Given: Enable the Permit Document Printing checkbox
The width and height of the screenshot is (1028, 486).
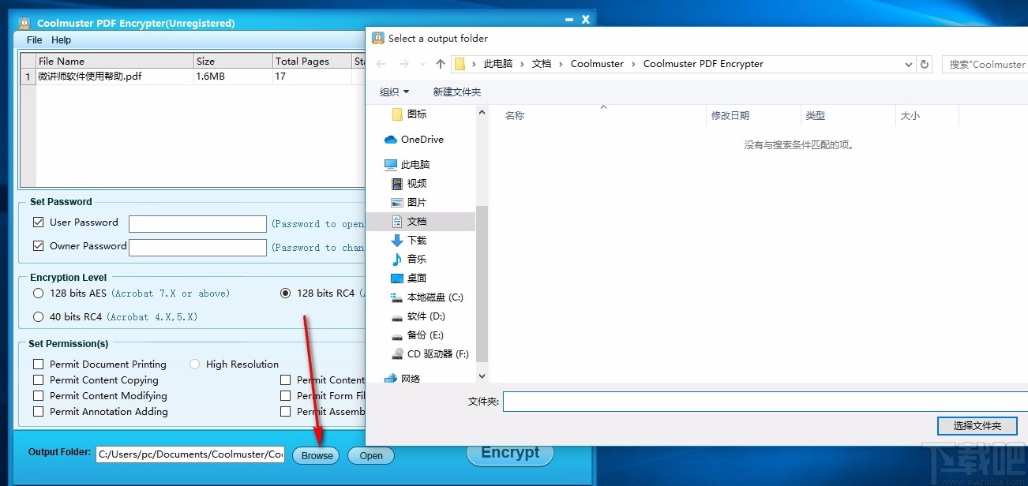Looking at the screenshot, I should tap(37, 364).
